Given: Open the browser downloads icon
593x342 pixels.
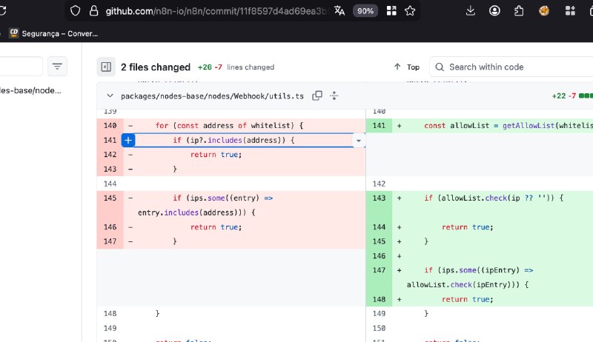Looking at the screenshot, I should click(471, 10).
